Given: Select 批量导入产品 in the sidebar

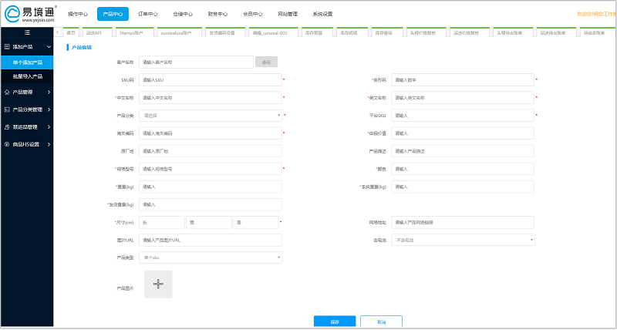Looking at the screenshot, I should point(28,77).
